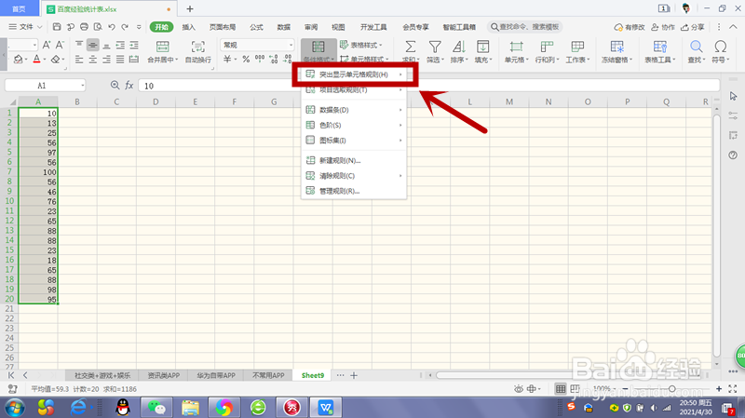Click the thousands separator 000 icon

pos(260,60)
